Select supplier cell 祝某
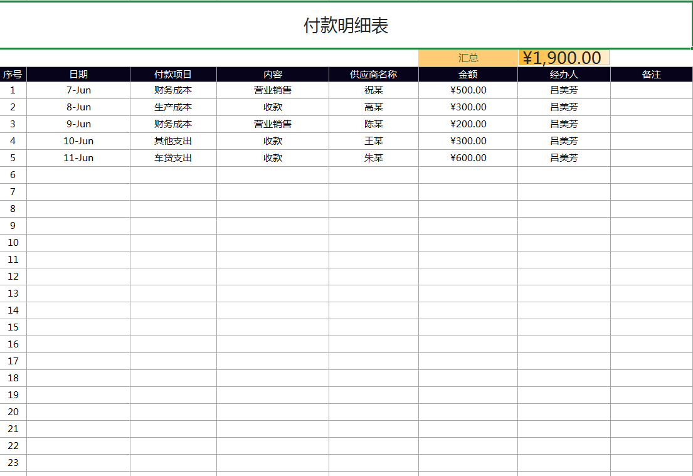The image size is (693, 476). (373, 90)
